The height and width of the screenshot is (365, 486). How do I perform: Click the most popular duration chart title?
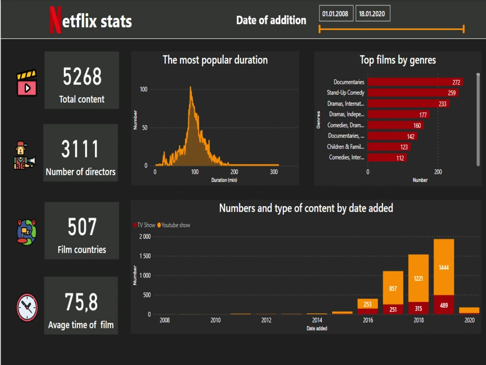click(x=215, y=60)
